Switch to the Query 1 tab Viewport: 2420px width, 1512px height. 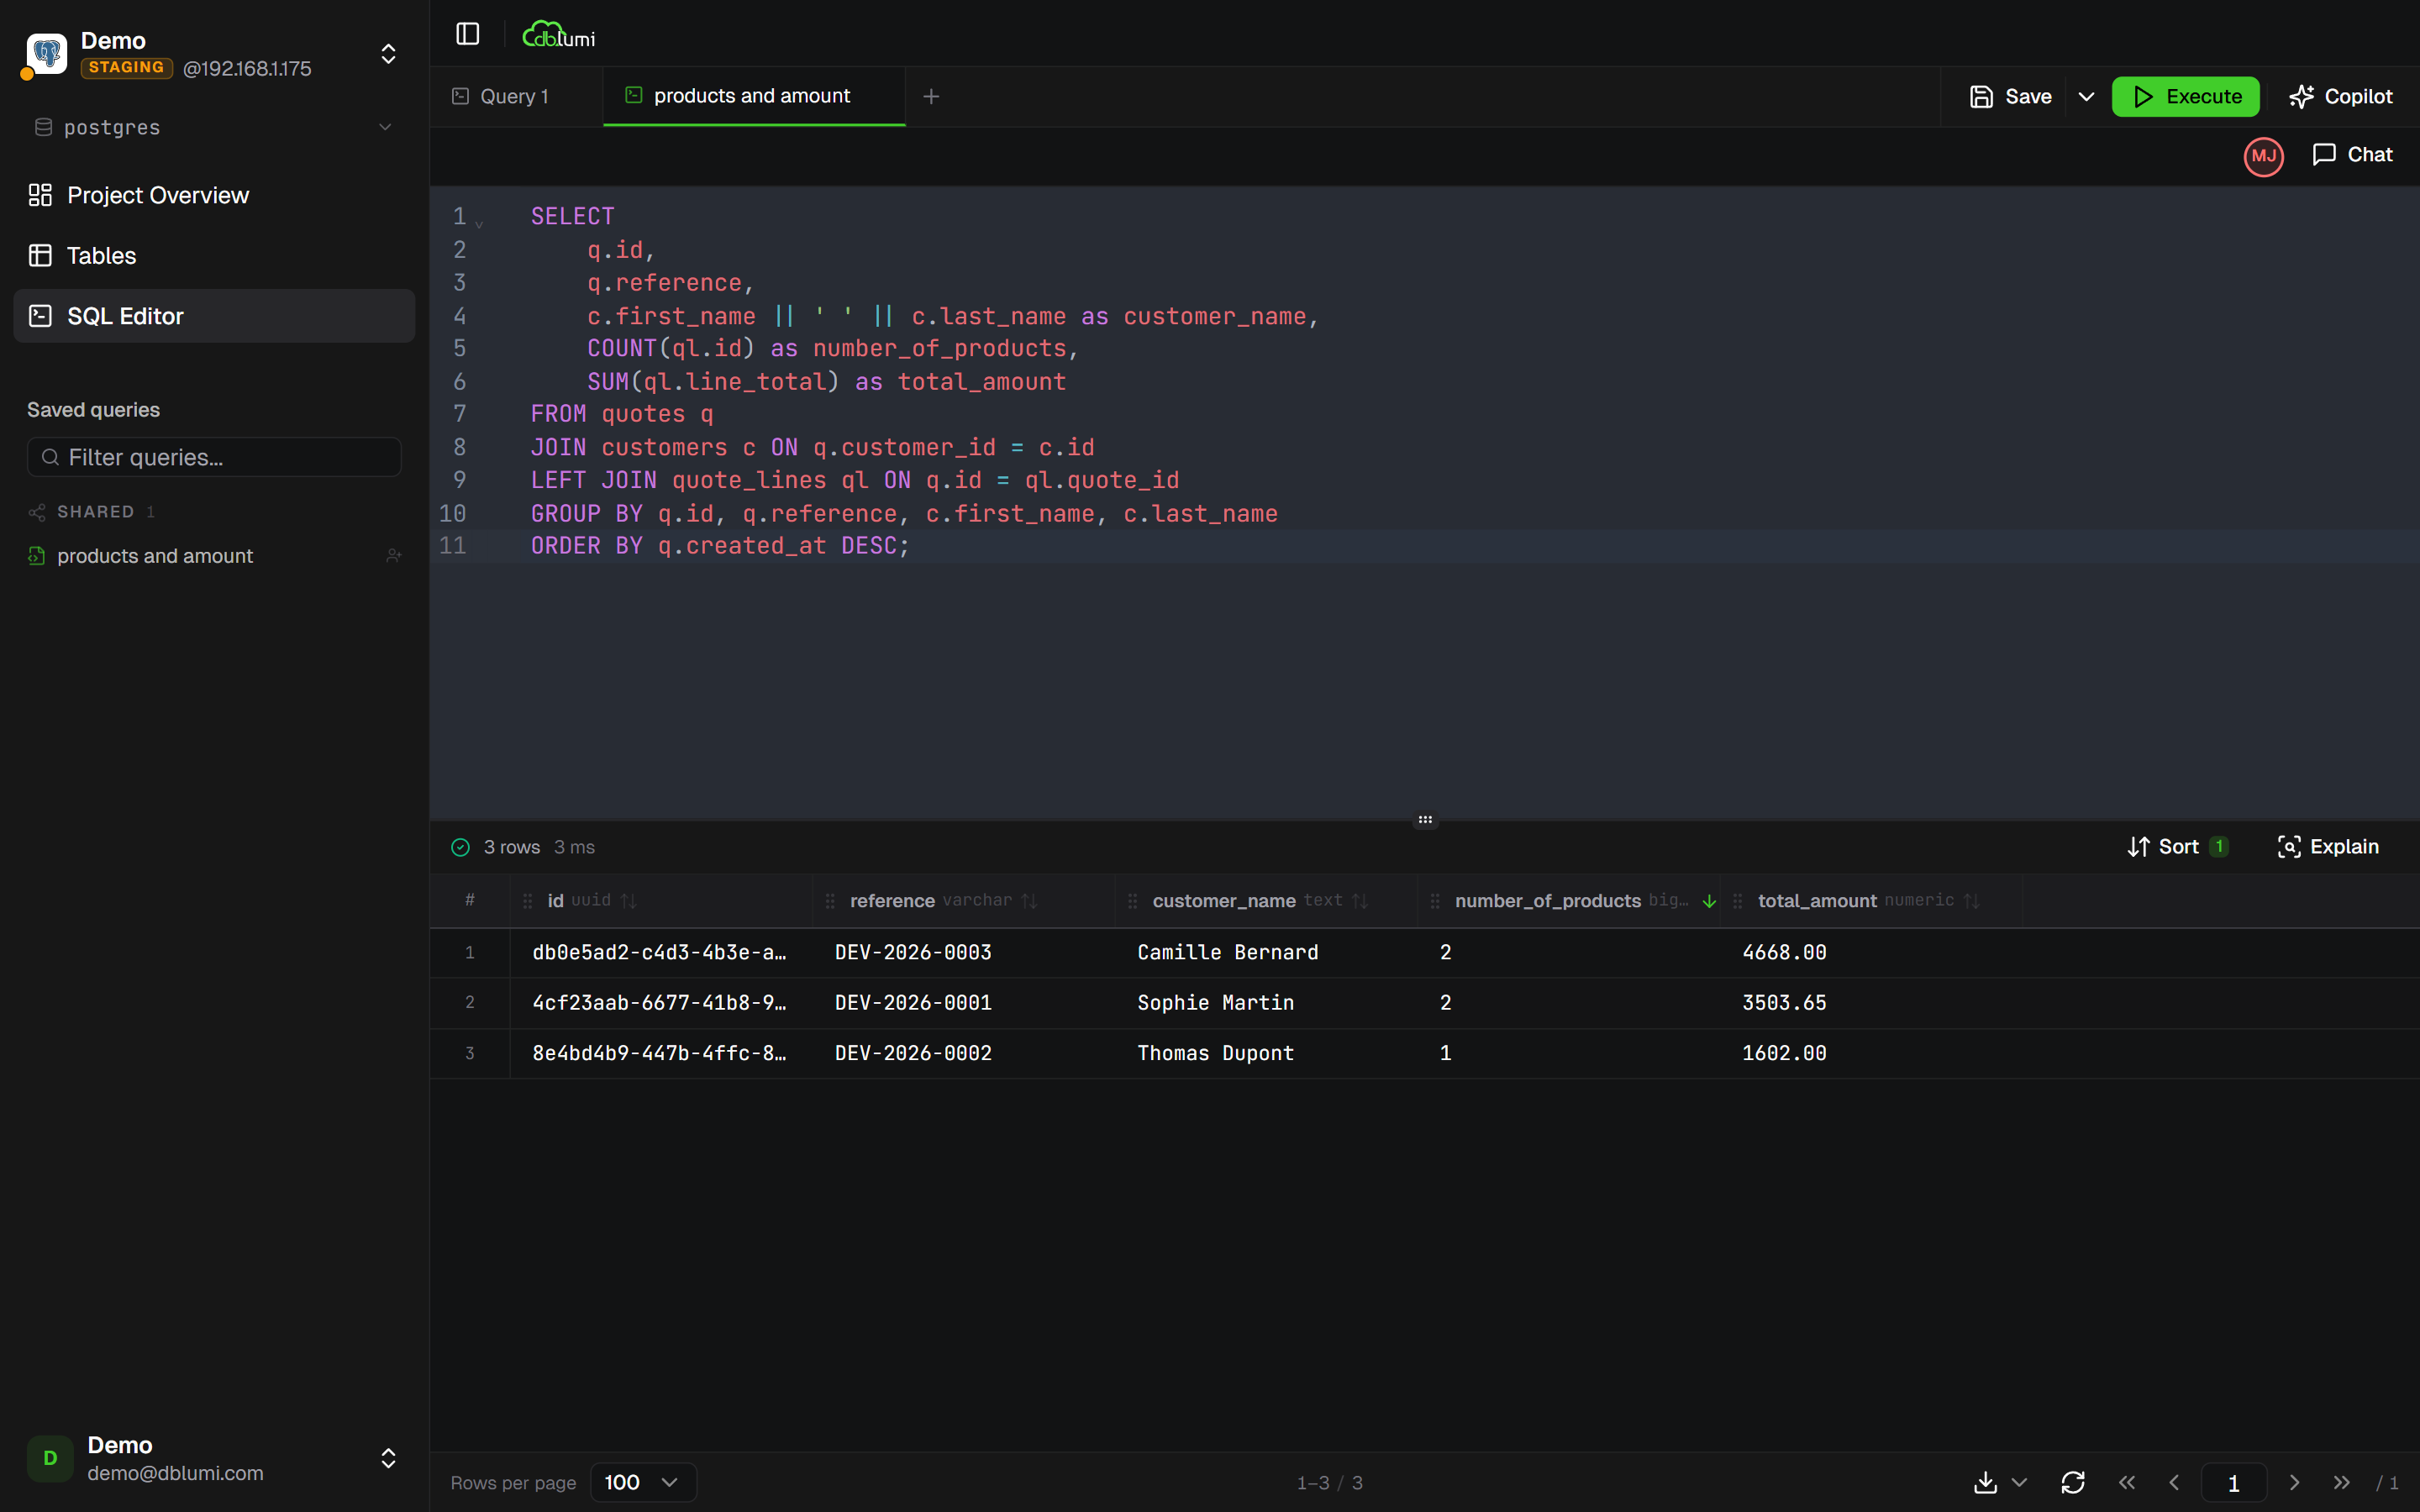pyautogui.click(x=514, y=96)
